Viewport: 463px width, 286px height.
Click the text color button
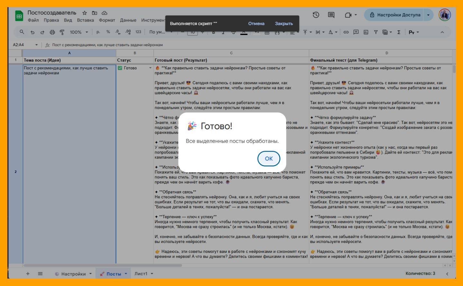[331, 32]
